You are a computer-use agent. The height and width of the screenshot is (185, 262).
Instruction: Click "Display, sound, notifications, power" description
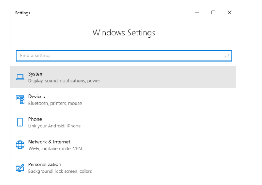[64, 81]
